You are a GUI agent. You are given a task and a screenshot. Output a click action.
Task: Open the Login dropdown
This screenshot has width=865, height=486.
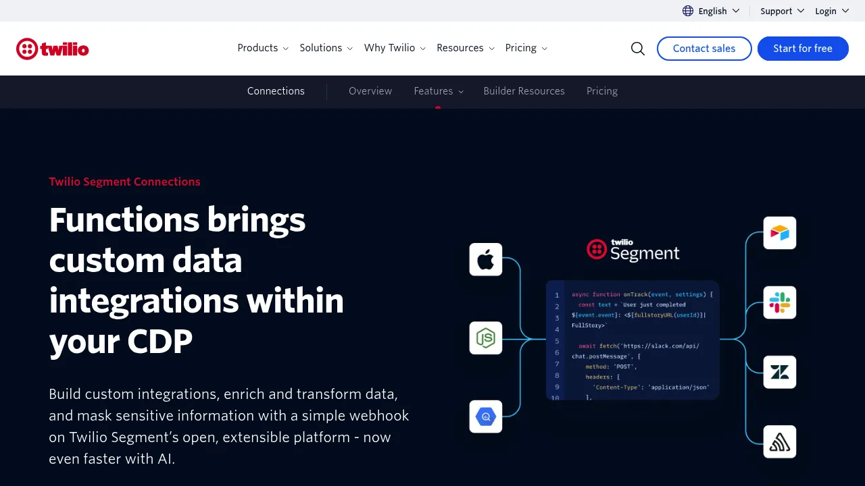click(832, 11)
